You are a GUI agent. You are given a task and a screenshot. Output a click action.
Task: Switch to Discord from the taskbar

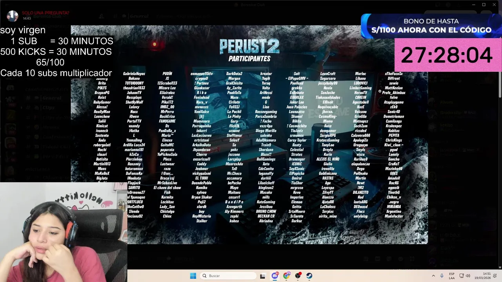[275, 276]
